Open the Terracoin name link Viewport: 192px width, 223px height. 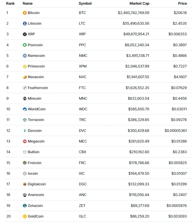[x=36, y=120]
